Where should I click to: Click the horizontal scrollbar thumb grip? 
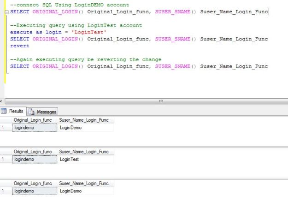pyautogui.click(x=161, y=101)
